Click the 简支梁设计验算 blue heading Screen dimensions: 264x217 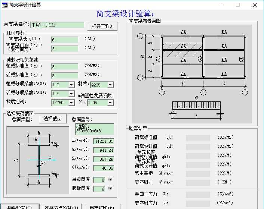(125, 14)
